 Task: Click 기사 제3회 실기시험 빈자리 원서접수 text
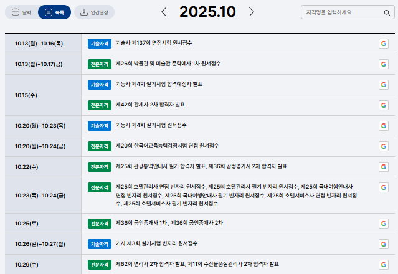[x=156, y=243]
